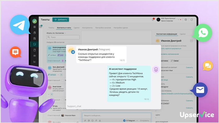Click the green checkmark logo in sidebar
Image resolution: width=219 pixels, height=123 pixels.
[x=34, y=21]
